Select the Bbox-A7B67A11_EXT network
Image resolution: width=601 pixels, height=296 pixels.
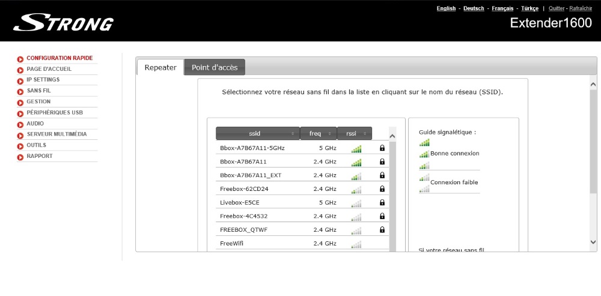point(251,175)
